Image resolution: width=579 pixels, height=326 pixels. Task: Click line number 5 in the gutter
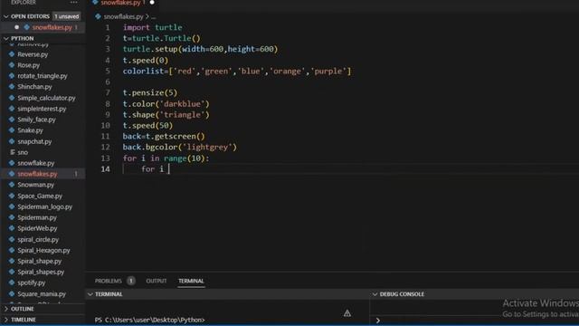(108, 71)
